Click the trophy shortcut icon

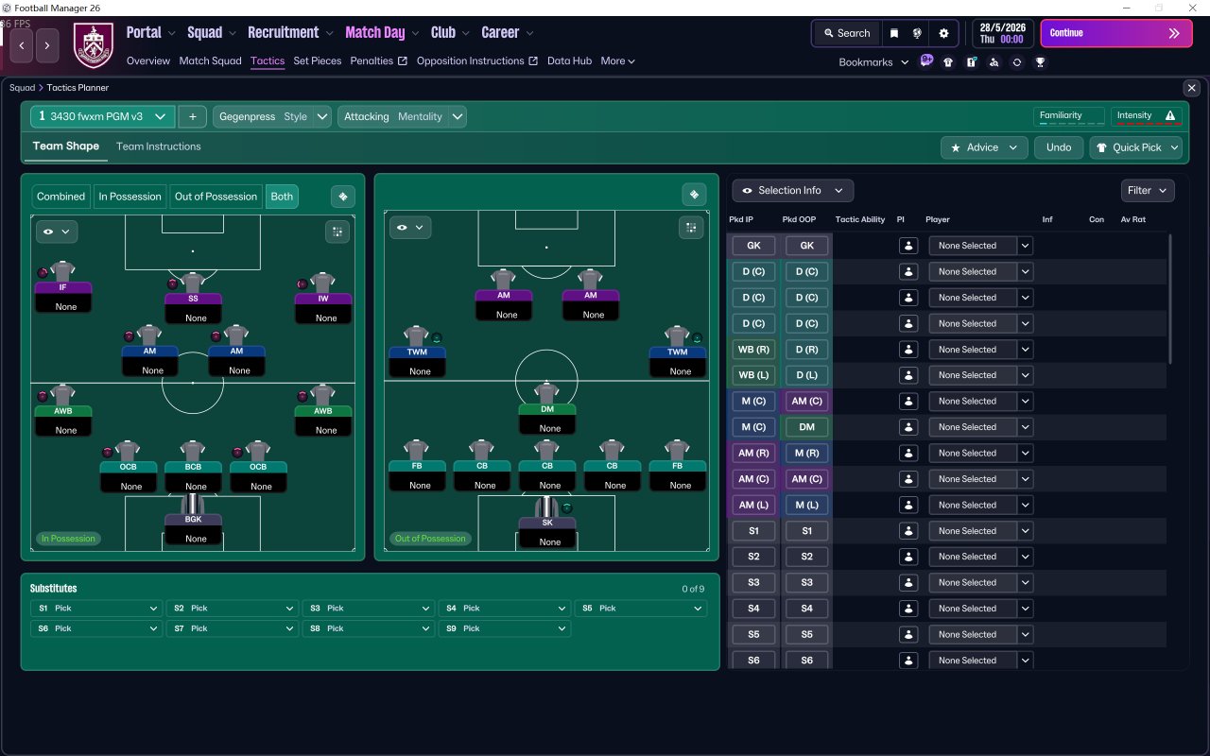pos(1040,62)
